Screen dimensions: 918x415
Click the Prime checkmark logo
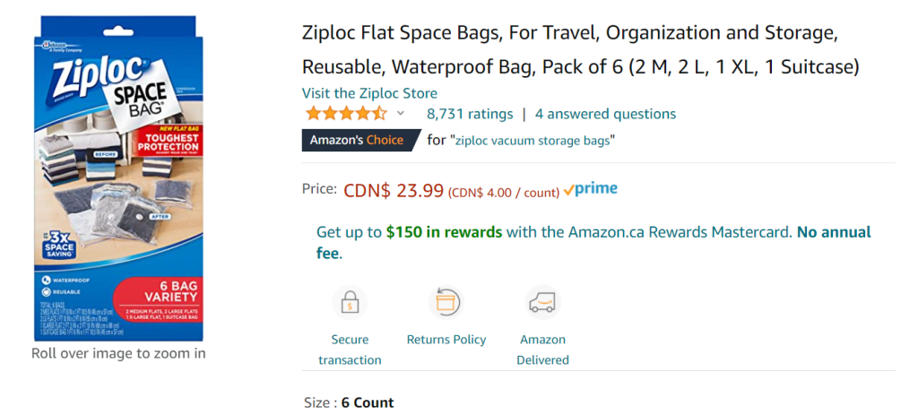[x=590, y=189]
